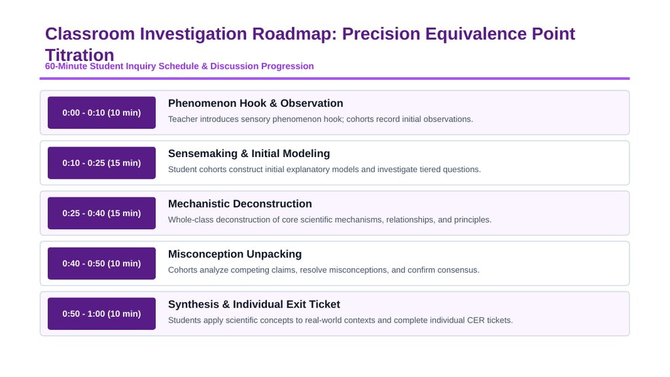This screenshot has height=377, width=670.
Task: Click the Synthesis & Individual Exit Ticket heading
Action: 254,304
